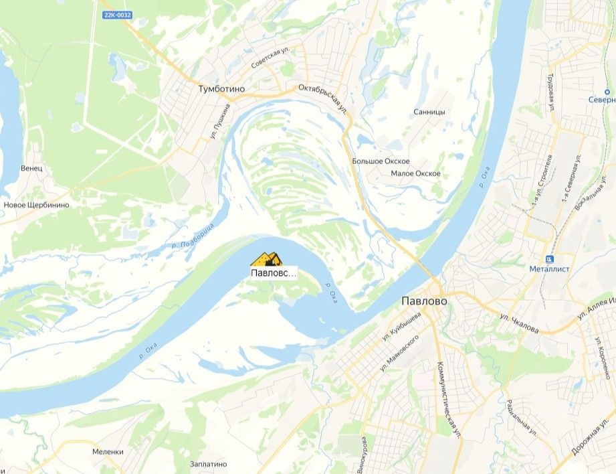Viewport: 616px width, 474px height.
Task: Click the Металлист station name label
Action: click(x=549, y=269)
